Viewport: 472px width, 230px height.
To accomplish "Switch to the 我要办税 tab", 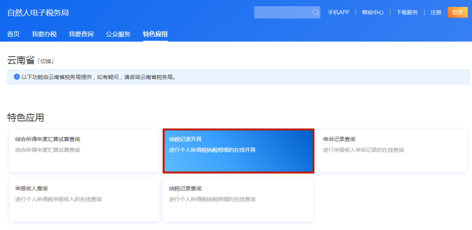I will click(44, 34).
